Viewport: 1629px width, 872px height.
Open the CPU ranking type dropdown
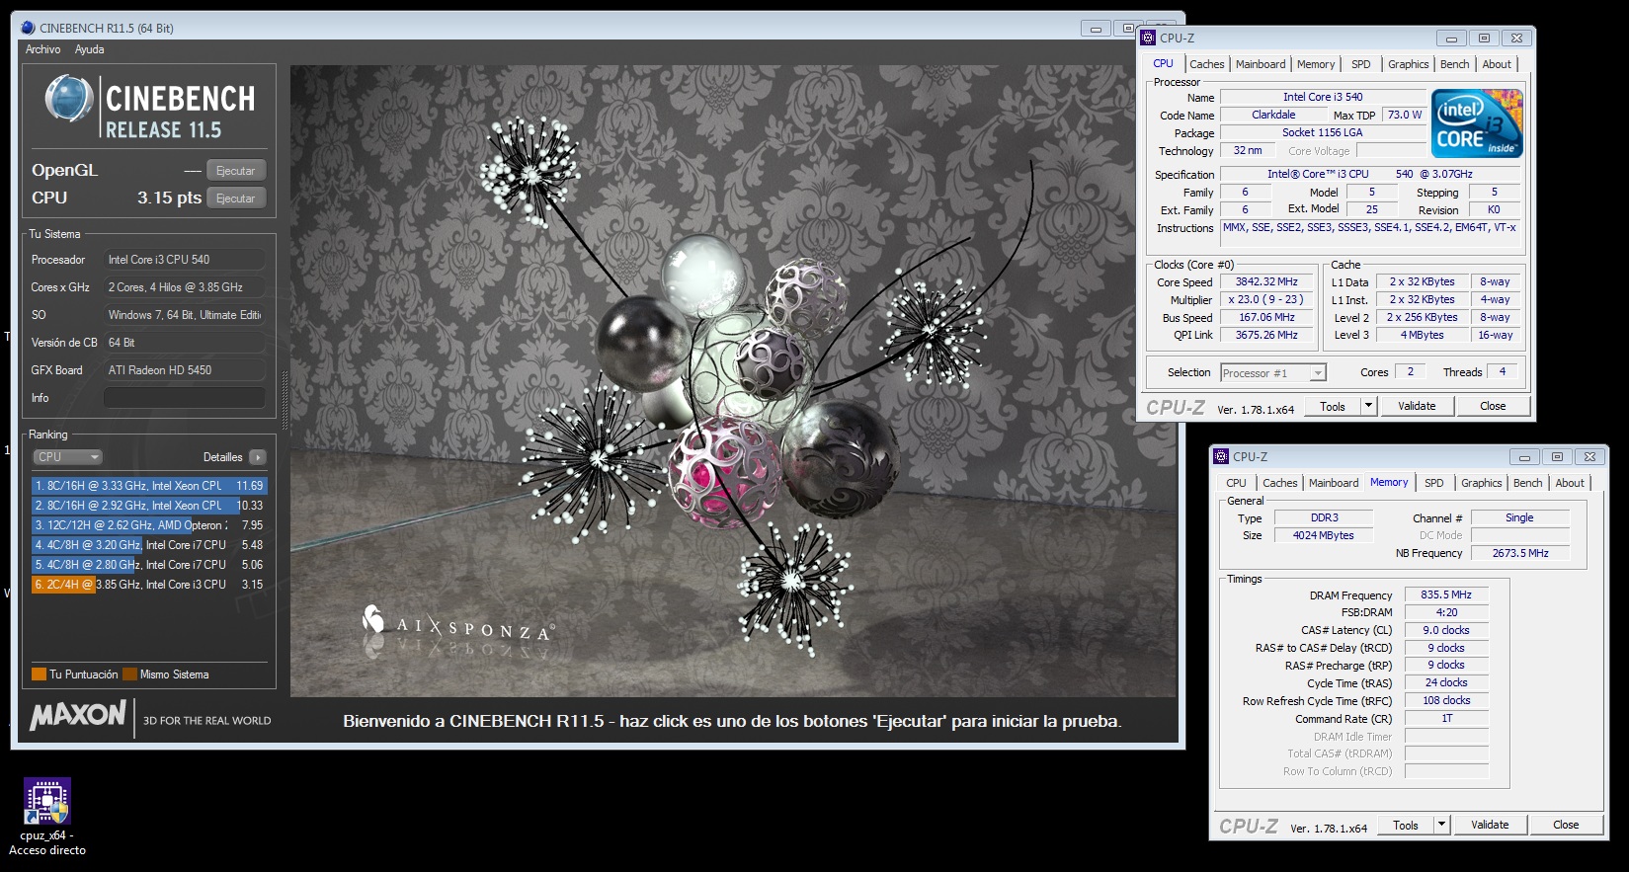[68, 457]
